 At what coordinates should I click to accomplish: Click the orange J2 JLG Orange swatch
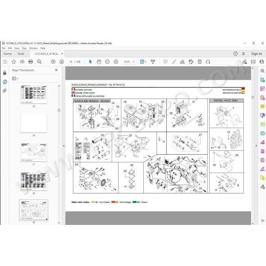click(x=113, y=202)
